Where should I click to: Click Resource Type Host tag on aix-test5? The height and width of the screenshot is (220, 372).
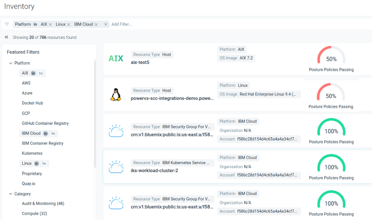point(152,55)
